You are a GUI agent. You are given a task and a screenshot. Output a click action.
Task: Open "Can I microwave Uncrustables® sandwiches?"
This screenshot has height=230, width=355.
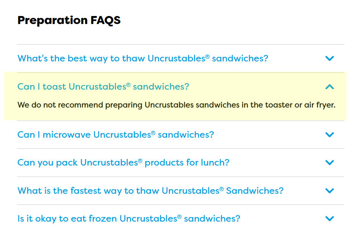click(x=116, y=135)
